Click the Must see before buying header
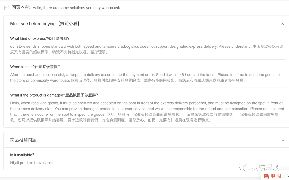The height and width of the screenshot is (180, 289). click(x=45, y=24)
